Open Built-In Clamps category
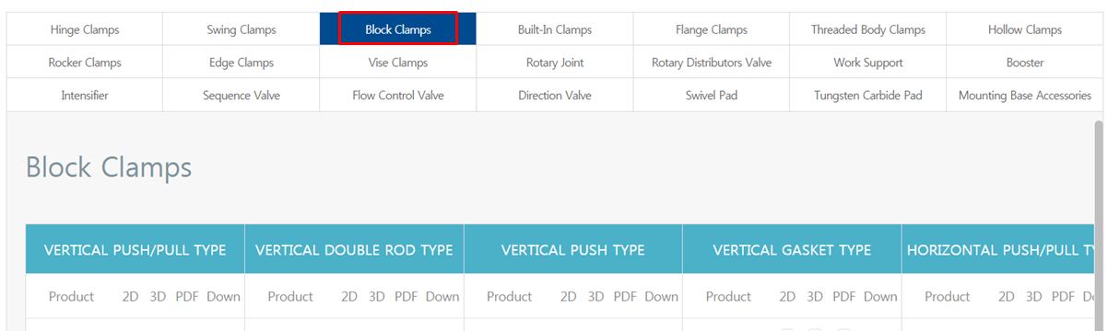The width and height of the screenshot is (1108, 331). (x=555, y=29)
